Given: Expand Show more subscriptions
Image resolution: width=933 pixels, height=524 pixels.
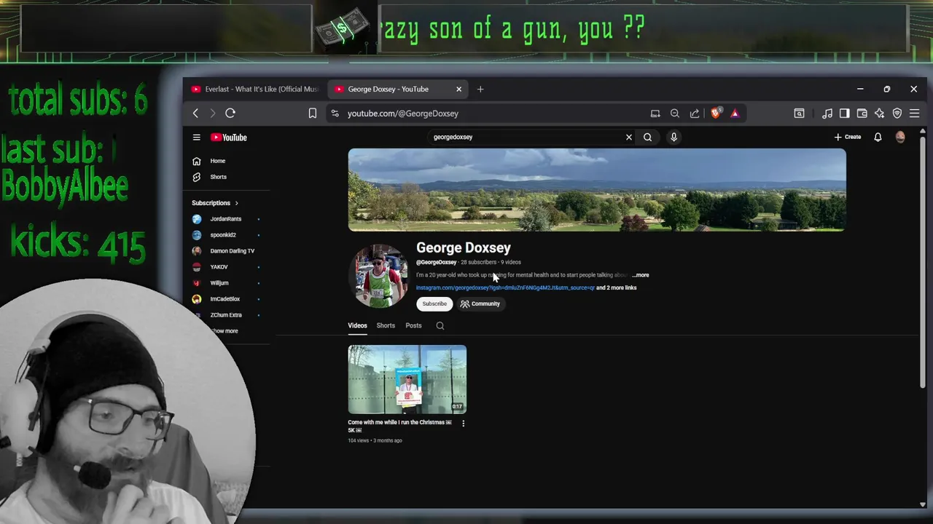Looking at the screenshot, I should 225,331.
